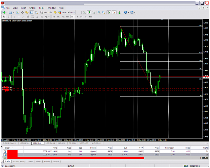Toggle chart Auto Scroll
This screenshot has width=210, height=168.
coord(109,12)
